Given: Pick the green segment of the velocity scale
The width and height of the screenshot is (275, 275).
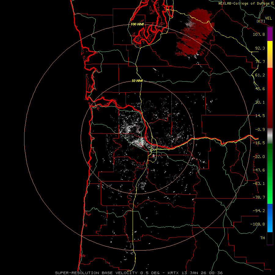Looking at the screenshot, I should 270,174.
